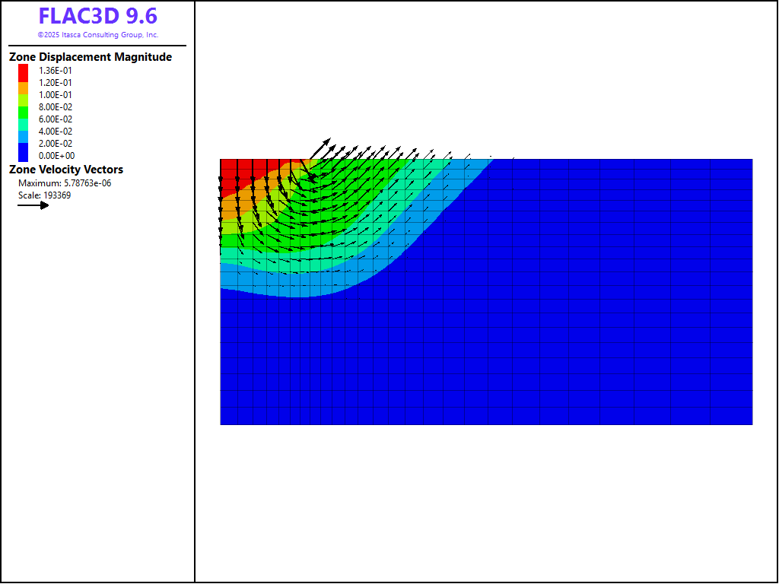
Task: Select the orange legend color band
Action: click(x=24, y=88)
